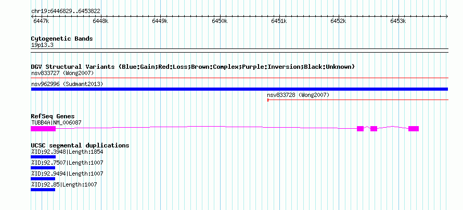This screenshot has width=463, height=210.
Task: Select the red loss line under the nsv833728 label
Action: click(x=358, y=100)
